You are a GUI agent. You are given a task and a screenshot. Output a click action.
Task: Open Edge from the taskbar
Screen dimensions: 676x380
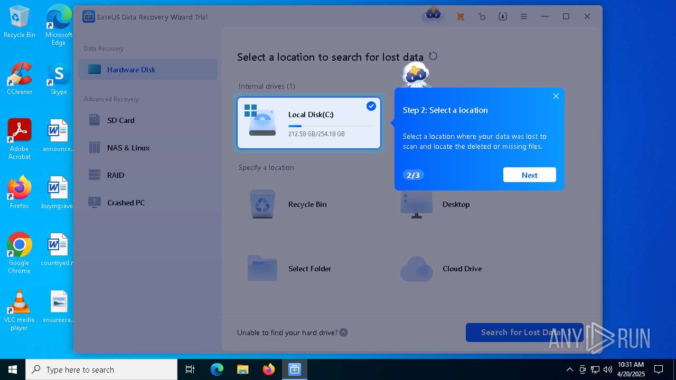217,369
